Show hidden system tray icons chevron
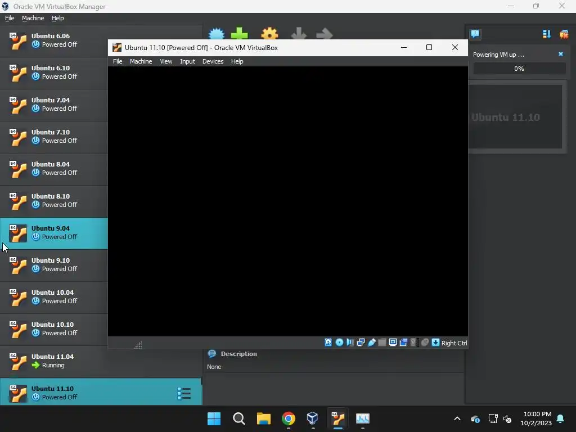This screenshot has width=576, height=432. tap(457, 418)
